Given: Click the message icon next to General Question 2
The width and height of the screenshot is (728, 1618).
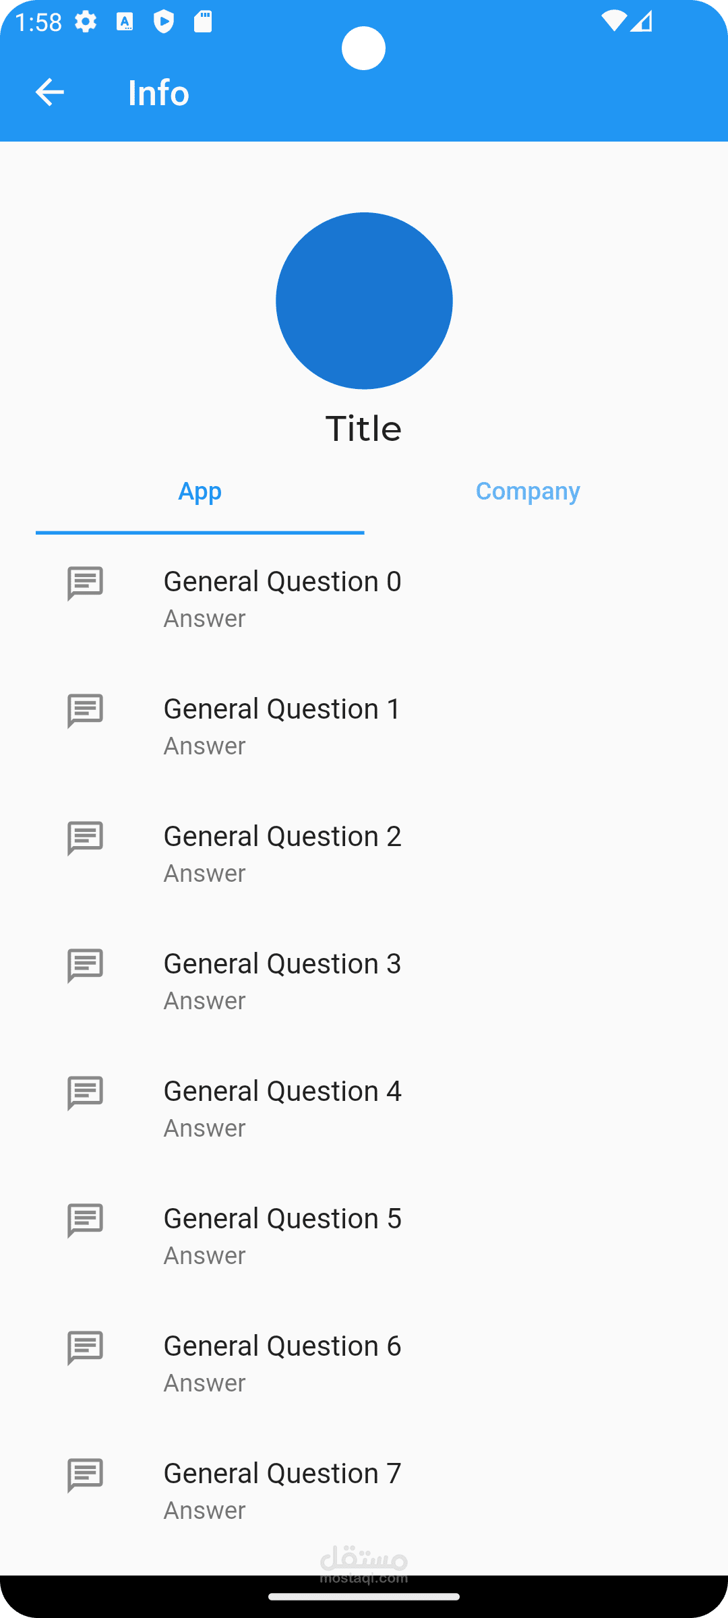Looking at the screenshot, I should [x=85, y=838].
